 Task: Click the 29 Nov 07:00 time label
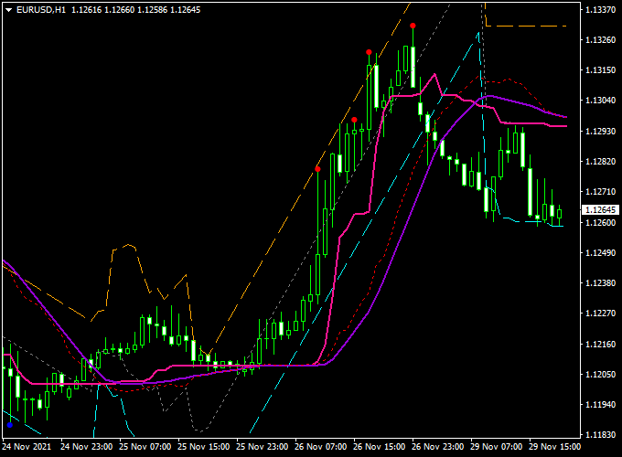497,447
